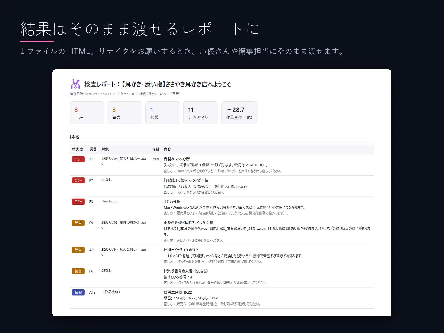
Task: Click SEなし target in F6 row
Action: pyautogui.click(x=106, y=271)
